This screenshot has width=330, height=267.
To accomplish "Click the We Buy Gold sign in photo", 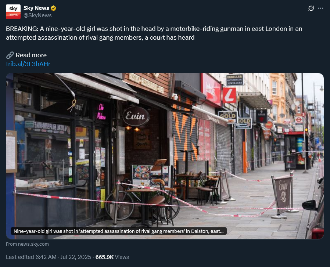I will pos(228,117).
